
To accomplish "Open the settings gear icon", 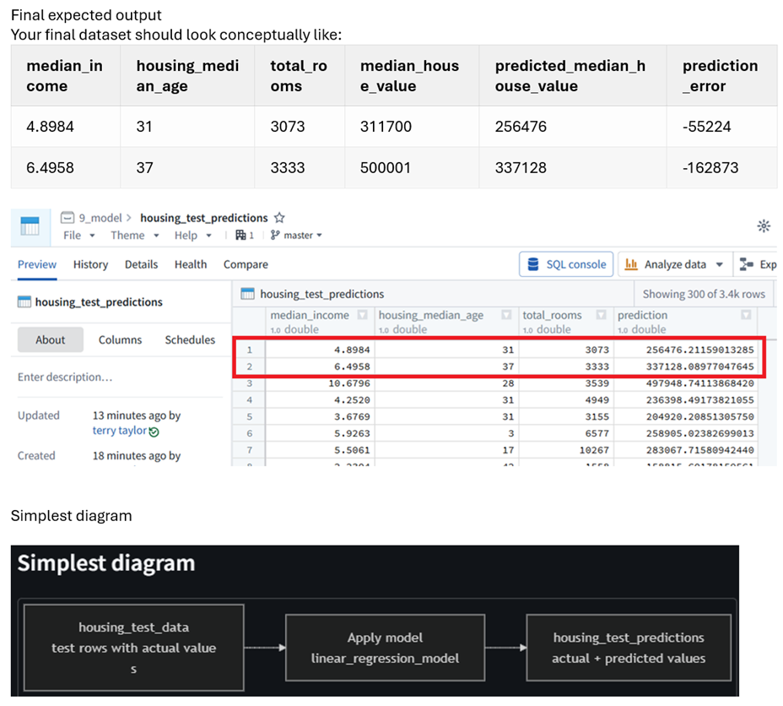I will click(763, 225).
